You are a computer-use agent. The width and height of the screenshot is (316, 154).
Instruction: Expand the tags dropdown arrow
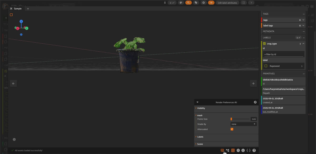click(303, 20)
